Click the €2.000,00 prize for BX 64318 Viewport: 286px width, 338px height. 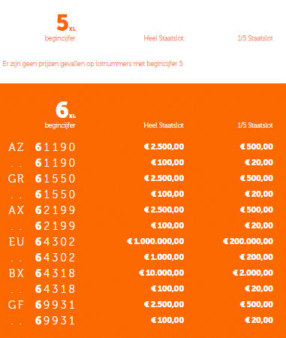pos(253,273)
